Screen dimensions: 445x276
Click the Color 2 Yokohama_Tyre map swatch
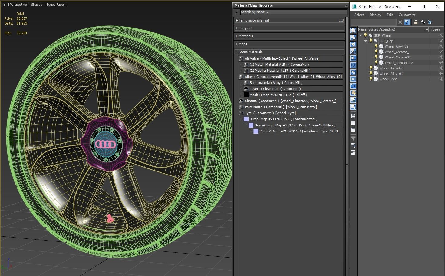[256, 131]
